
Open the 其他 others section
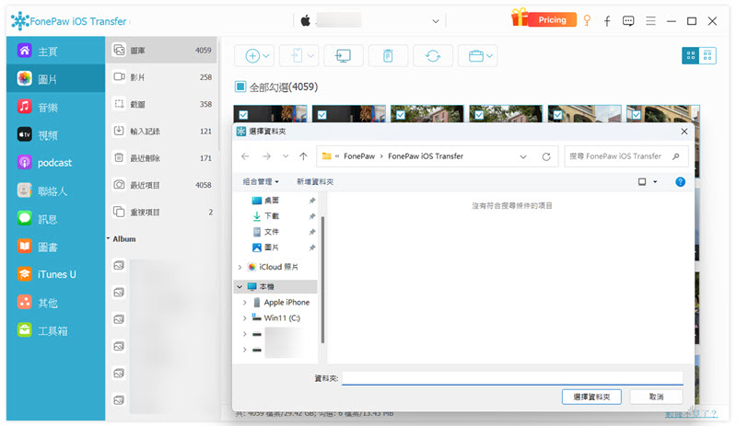(55, 303)
